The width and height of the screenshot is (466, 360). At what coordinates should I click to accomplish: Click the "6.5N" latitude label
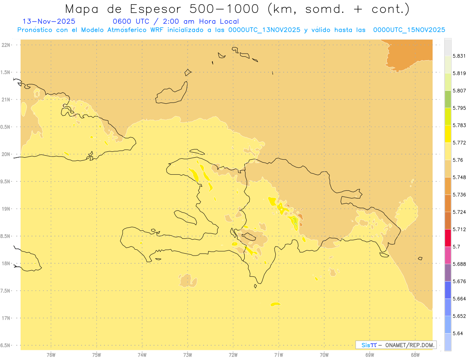pos(6,345)
